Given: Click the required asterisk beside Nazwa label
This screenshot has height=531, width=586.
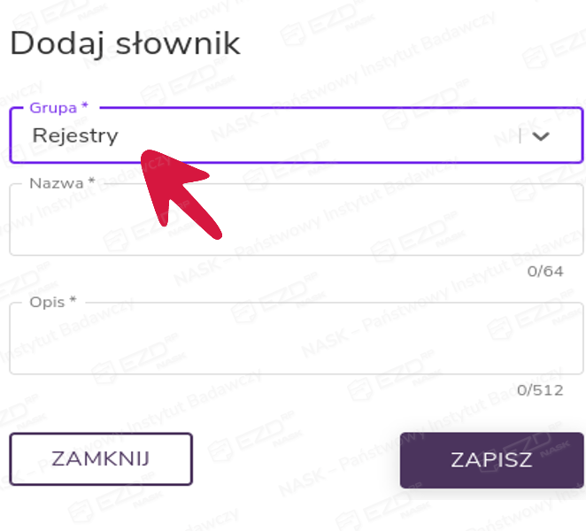Looking at the screenshot, I should tap(91, 183).
